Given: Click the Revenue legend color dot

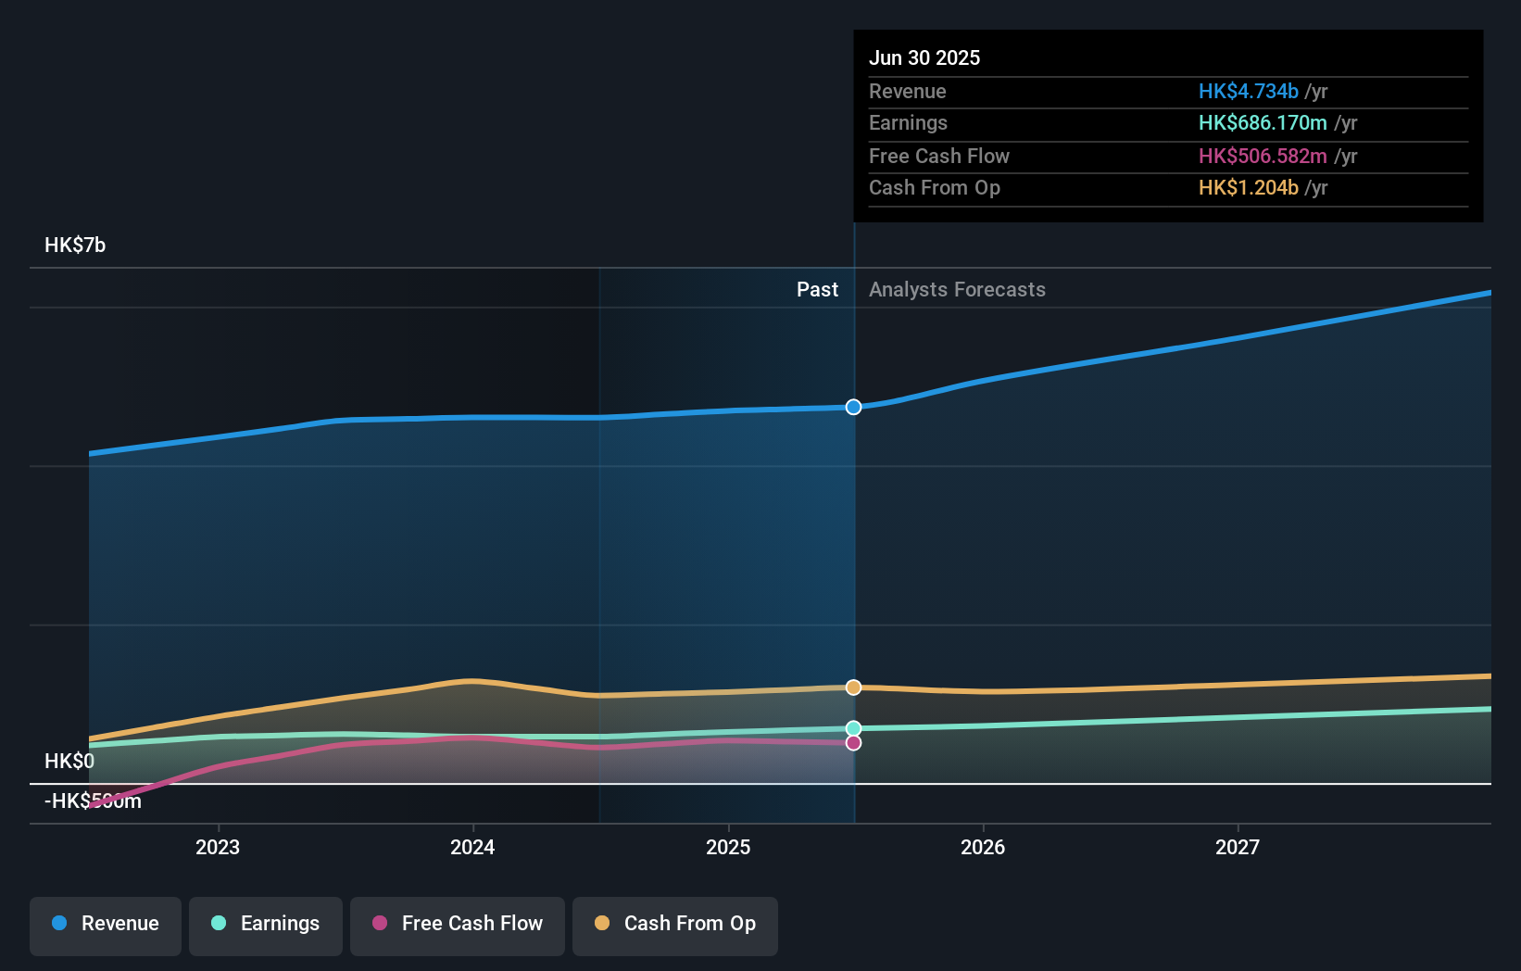Looking at the screenshot, I should click(x=58, y=924).
